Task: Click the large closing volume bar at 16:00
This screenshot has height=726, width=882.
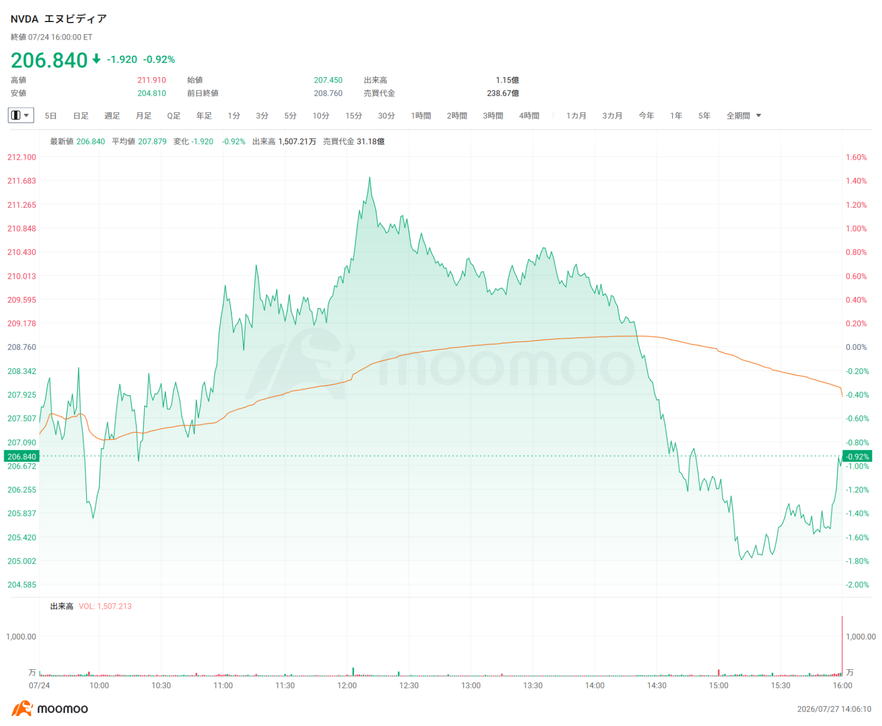Action: point(842,646)
